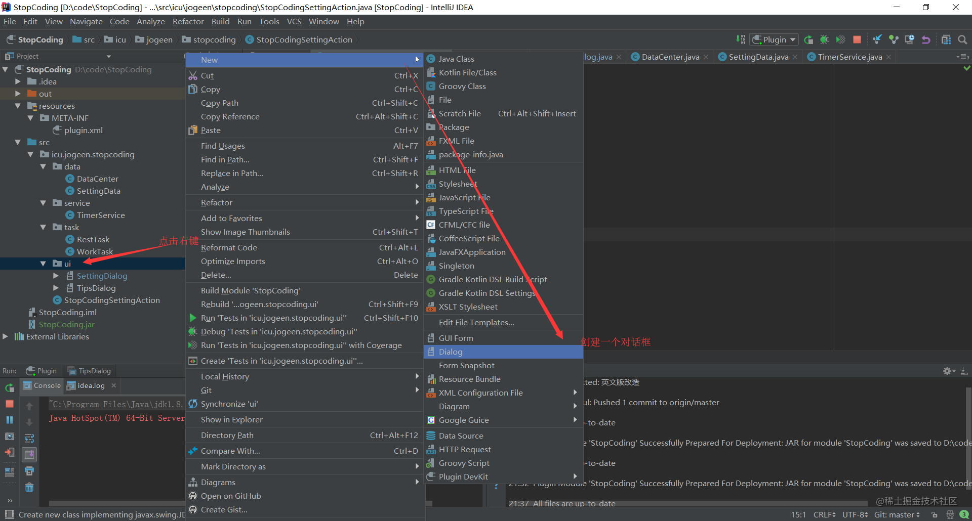Click the green notification badge in status bar
The height and width of the screenshot is (521, 972).
[x=964, y=514]
